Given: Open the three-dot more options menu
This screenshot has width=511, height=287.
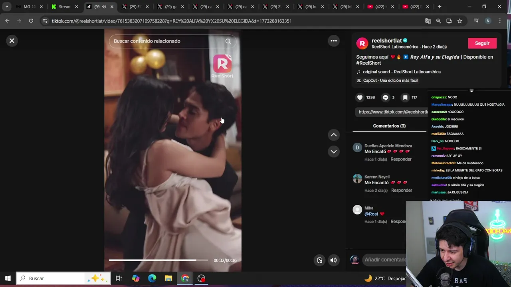Looking at the screenshot, I should coord(334,41).
